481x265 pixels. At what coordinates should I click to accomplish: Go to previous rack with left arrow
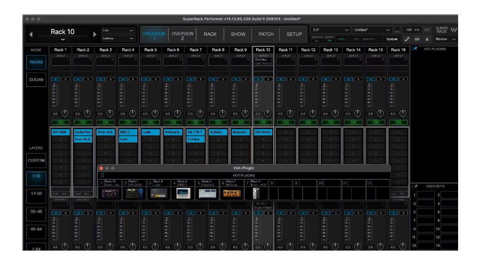[31, 35]
